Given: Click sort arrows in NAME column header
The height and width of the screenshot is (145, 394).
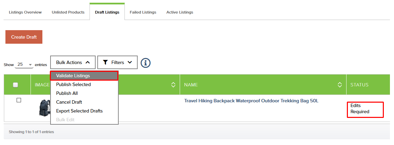Looking at the screenshot, I should point(340,85).
